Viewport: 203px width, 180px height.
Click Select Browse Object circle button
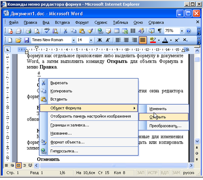tap(197, 153)
